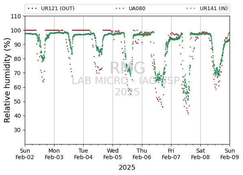Select the Sun Feb-09 x-axis label
Image resolution: width=243 pixels, height=175 pixels.
230,154
